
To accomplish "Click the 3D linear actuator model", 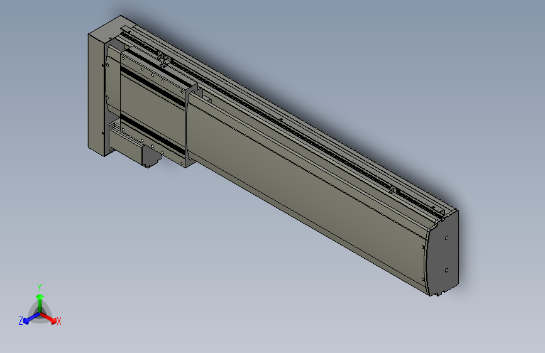I will click(273, 156).
